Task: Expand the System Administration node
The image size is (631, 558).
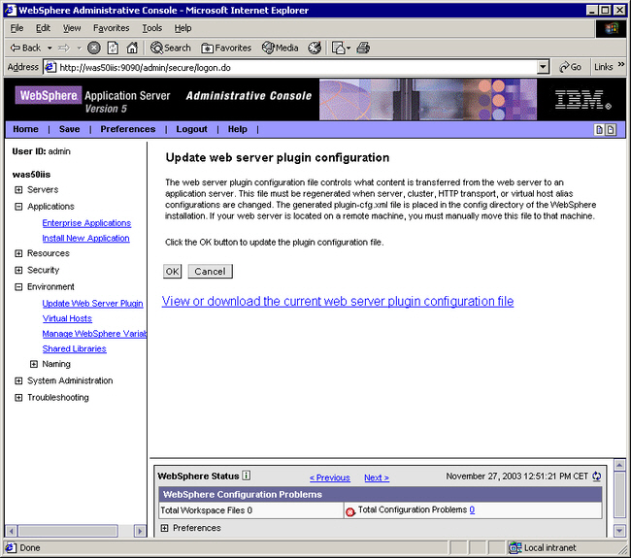Action: point(18,380)
